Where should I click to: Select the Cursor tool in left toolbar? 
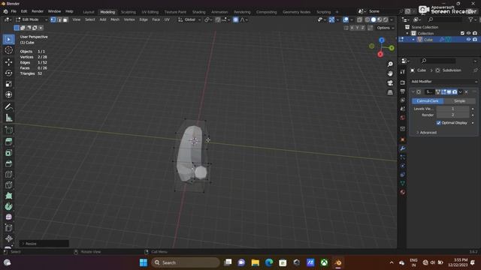click(8, 50)
